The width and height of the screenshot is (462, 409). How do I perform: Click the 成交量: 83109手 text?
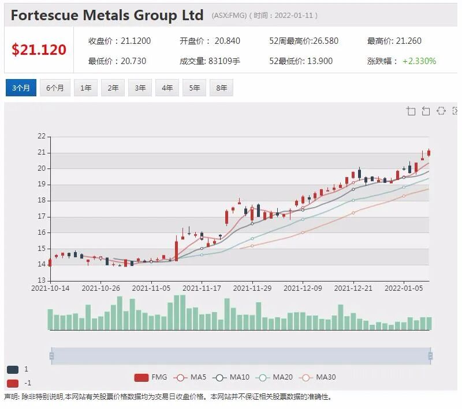(x=210, y=61)
